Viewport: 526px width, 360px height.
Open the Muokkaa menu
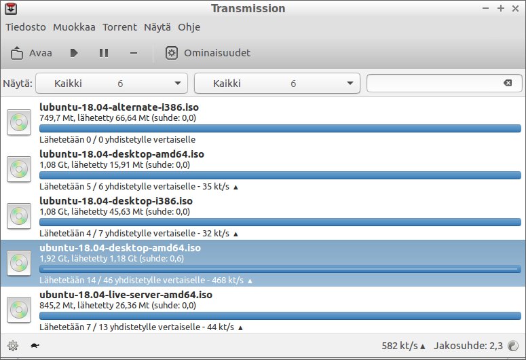click(x=74, y=27)
